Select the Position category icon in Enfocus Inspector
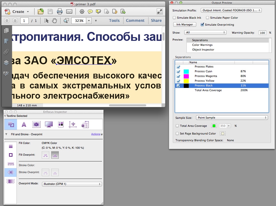The width and height of the screenshot is (276, 206). pyautogui.click(x=73, y=125)
